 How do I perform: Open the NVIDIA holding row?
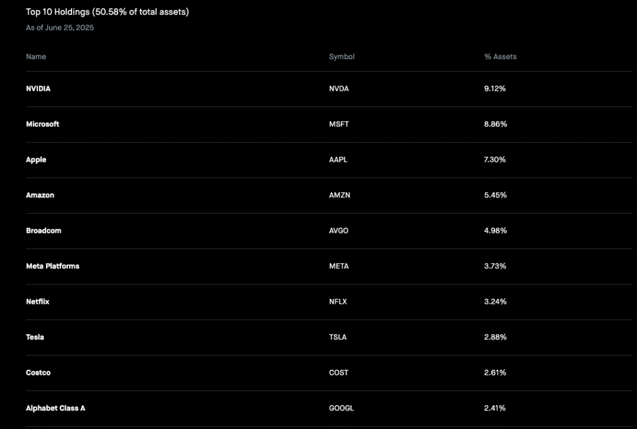pos(328,89)
